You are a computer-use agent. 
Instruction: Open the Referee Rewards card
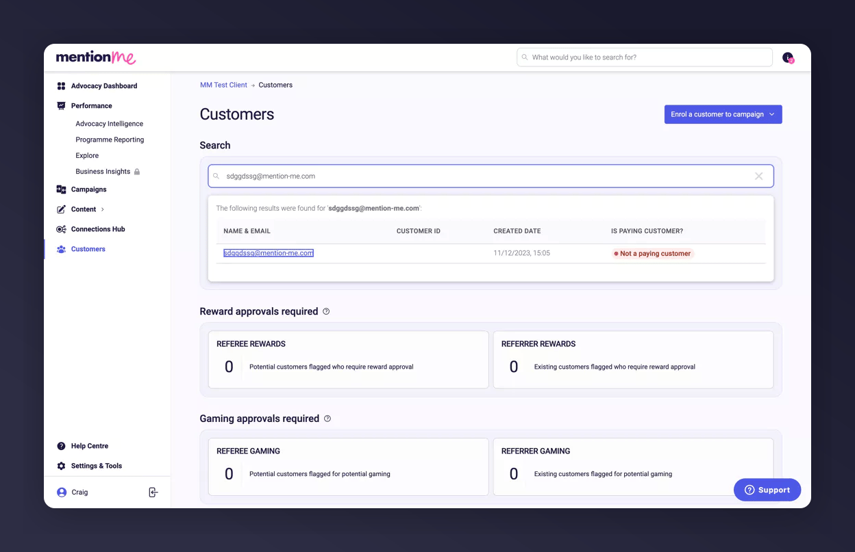349,360
